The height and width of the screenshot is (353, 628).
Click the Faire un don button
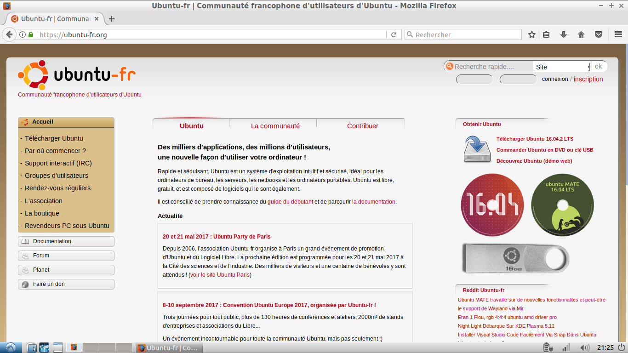coord(66,284)
